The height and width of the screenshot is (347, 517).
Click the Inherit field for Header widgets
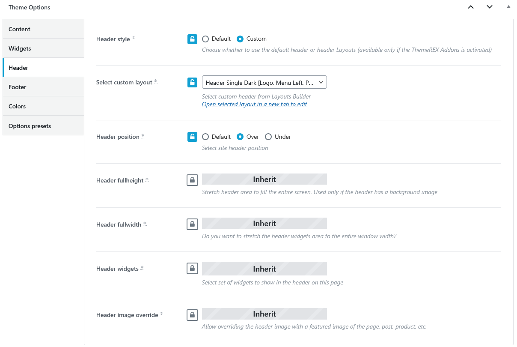coord(264,269)
